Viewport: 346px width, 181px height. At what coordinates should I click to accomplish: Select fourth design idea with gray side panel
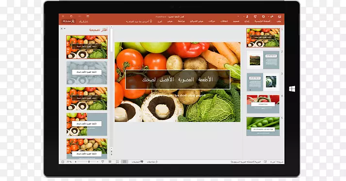(87, 124)
